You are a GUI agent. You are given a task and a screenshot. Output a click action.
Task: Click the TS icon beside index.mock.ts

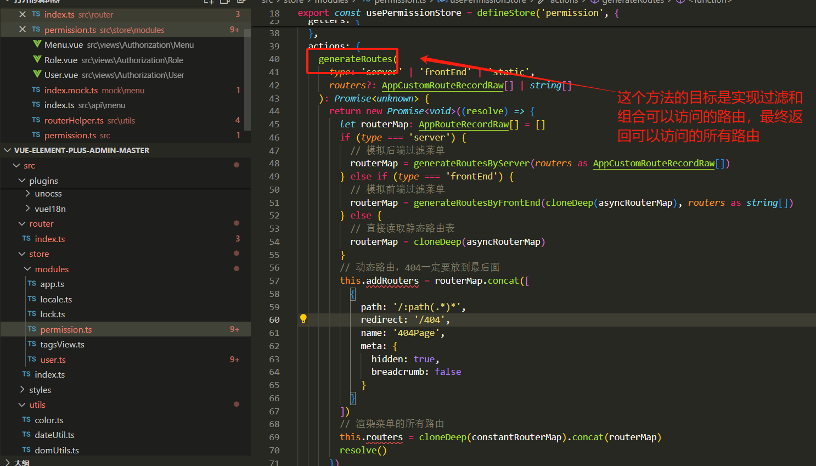tap(36, 90)
